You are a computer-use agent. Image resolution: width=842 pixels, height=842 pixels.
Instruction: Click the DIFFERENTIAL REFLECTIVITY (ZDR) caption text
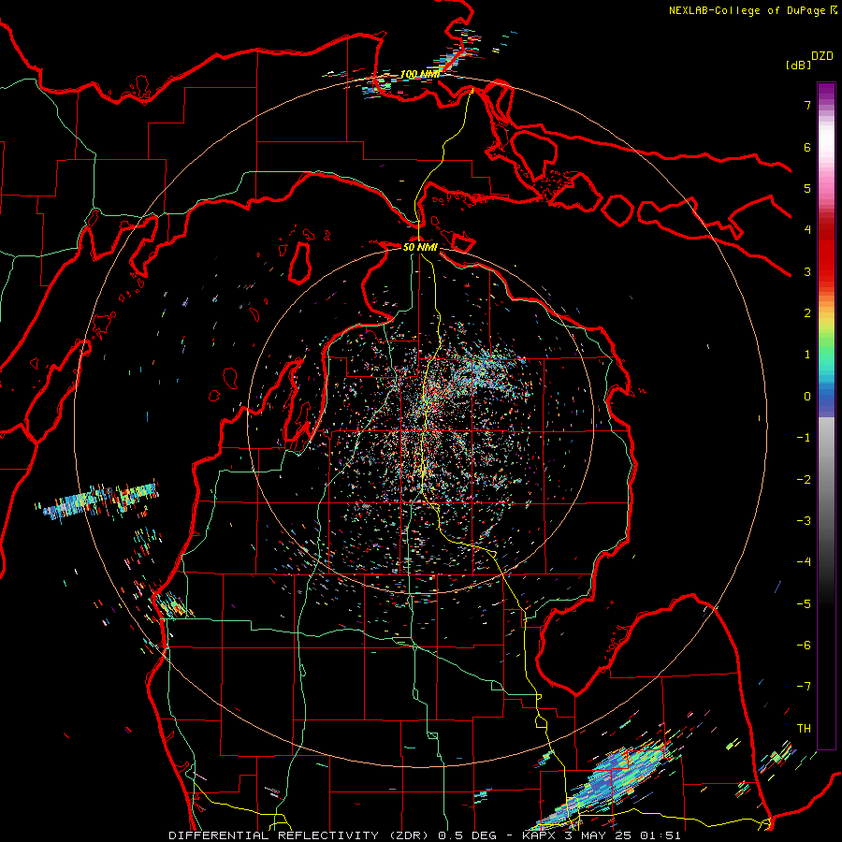click(x=300, y=835)
